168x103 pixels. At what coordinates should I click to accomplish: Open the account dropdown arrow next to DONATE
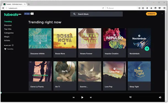click(x=162, y=14)
